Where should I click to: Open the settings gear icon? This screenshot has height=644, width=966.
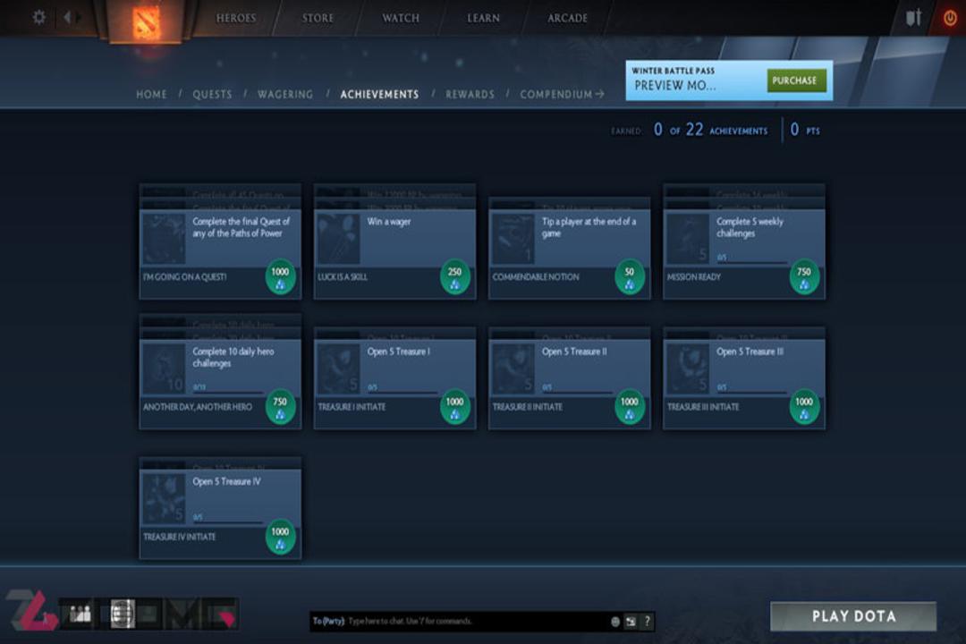pyautogui.click(x=38, y=17)
